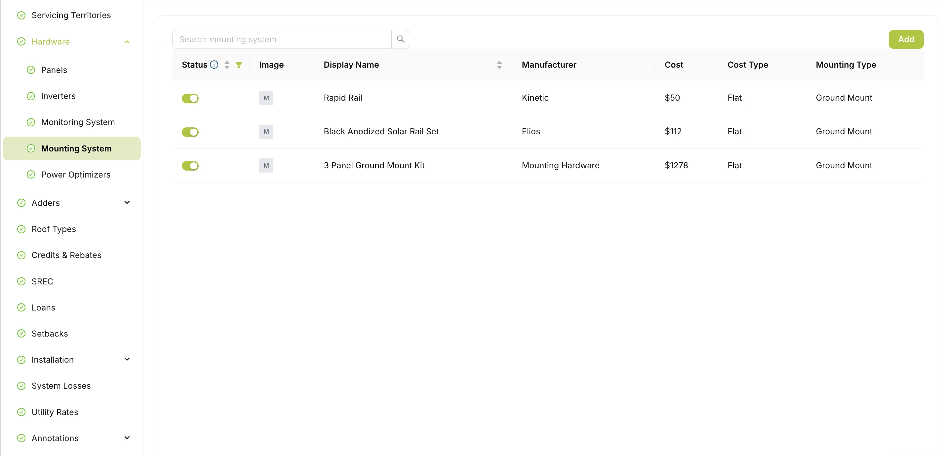The width and height of the screenshot is (944, 456).
Task: Click the 3 Panel Ground Mount Kit image placeholder
Action: 266,166
